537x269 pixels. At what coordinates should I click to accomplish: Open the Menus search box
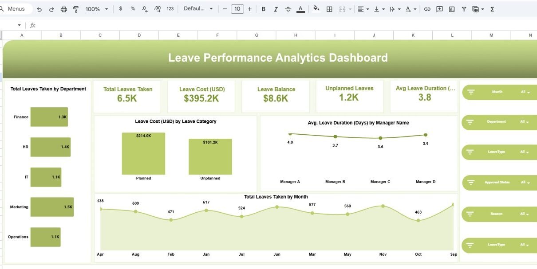point(16,9)
